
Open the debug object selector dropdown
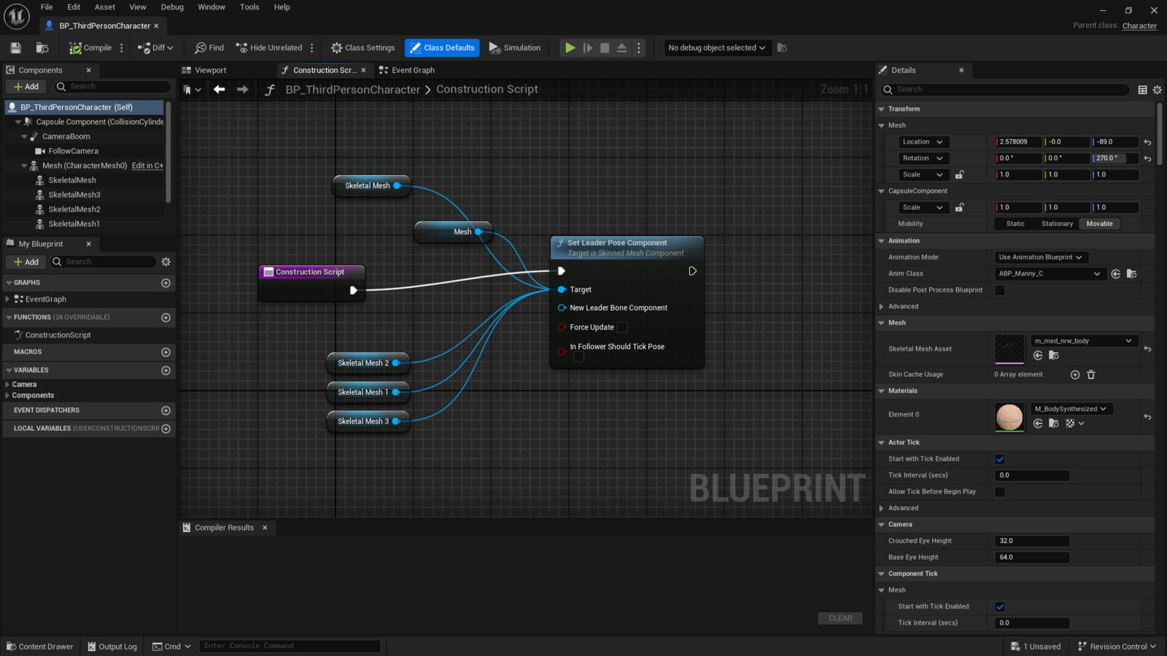tap(717, 48)
